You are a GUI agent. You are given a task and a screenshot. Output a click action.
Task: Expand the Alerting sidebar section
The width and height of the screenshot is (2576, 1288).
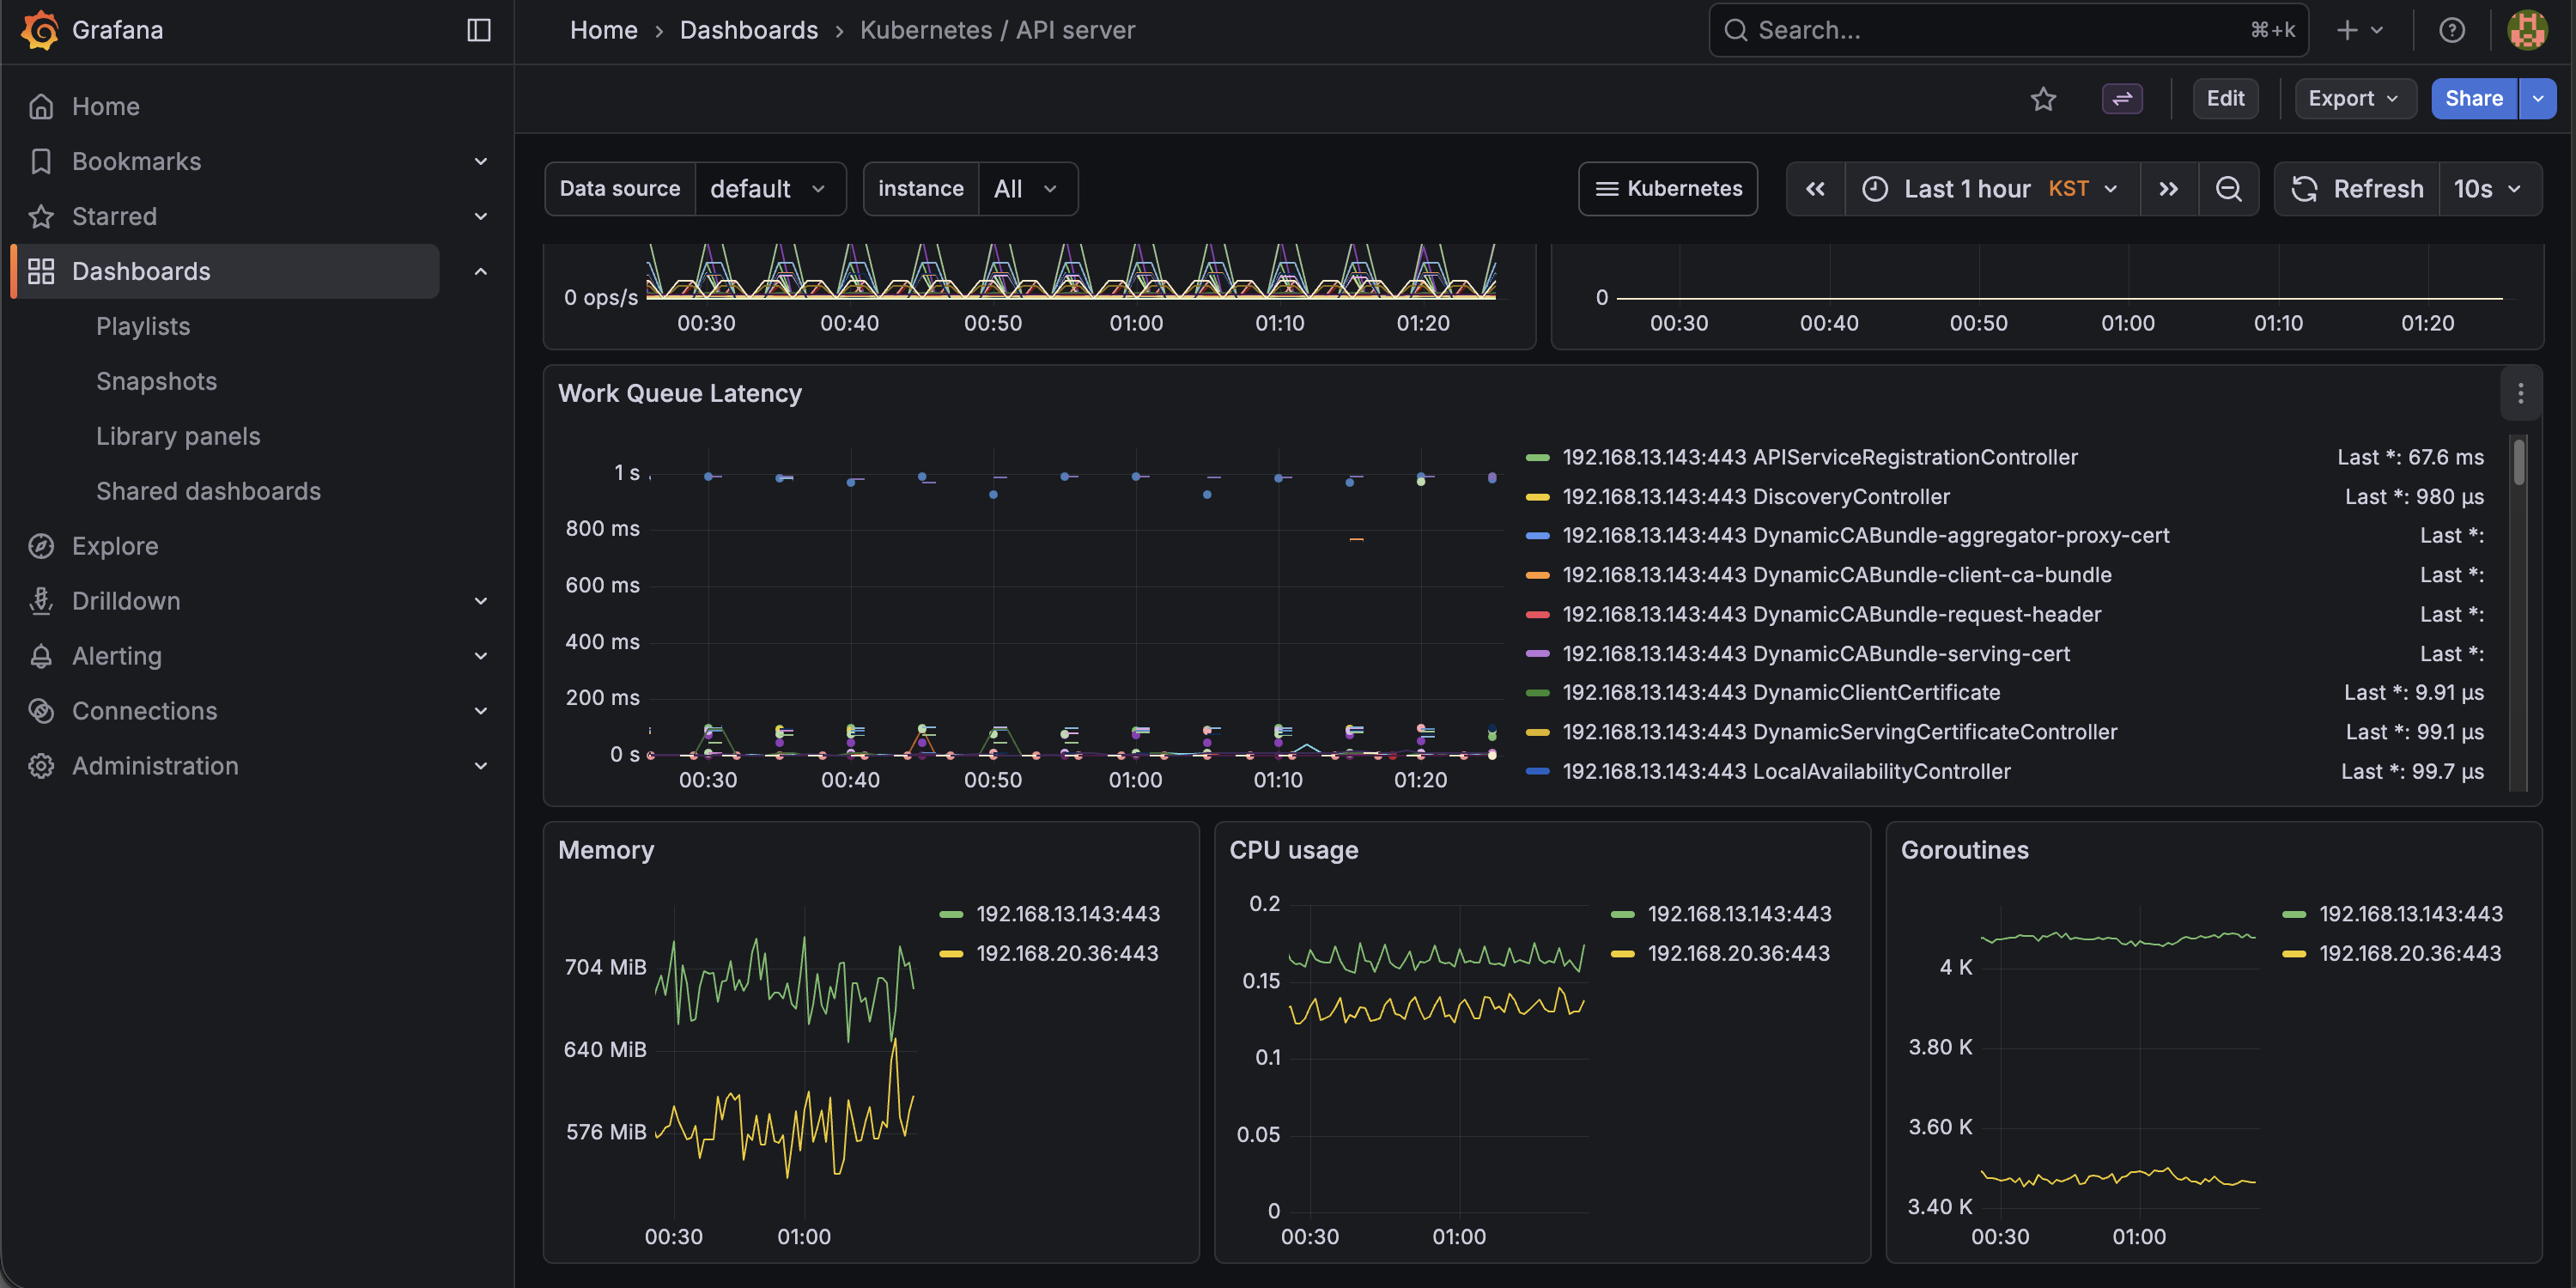(x=480, y=656)
